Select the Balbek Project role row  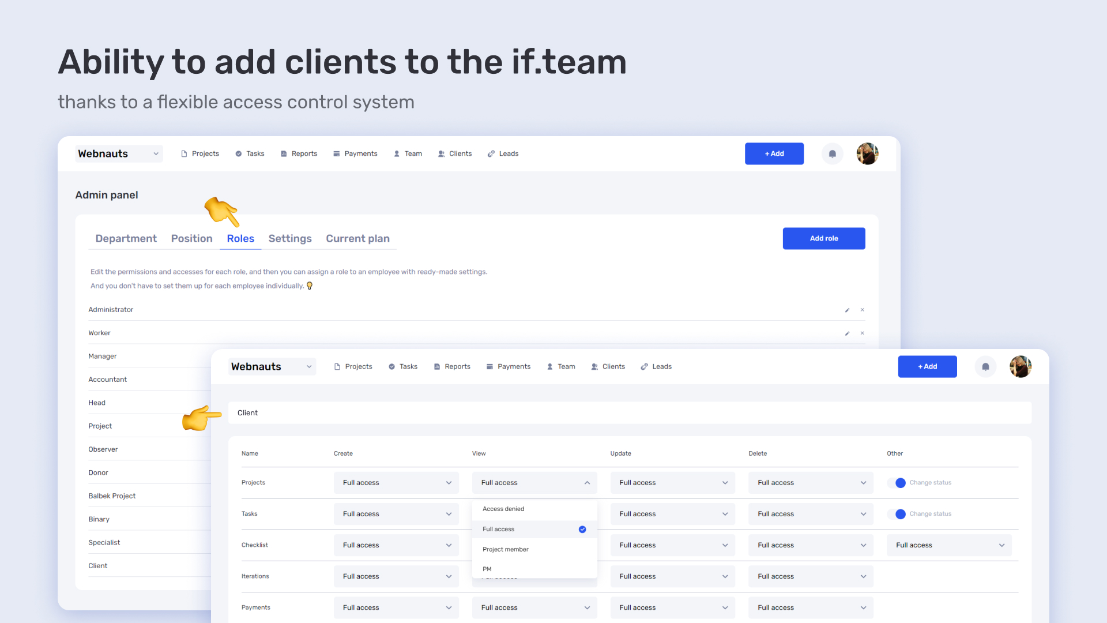[149, 496]
